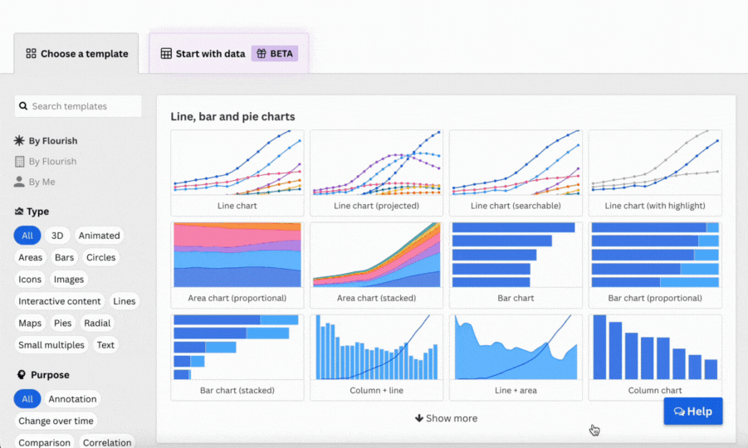This screenshot has width=748, height=448.
Task: Click the building icon beside By Flourish
Action: pyautogui.click(x=20, y=162)
